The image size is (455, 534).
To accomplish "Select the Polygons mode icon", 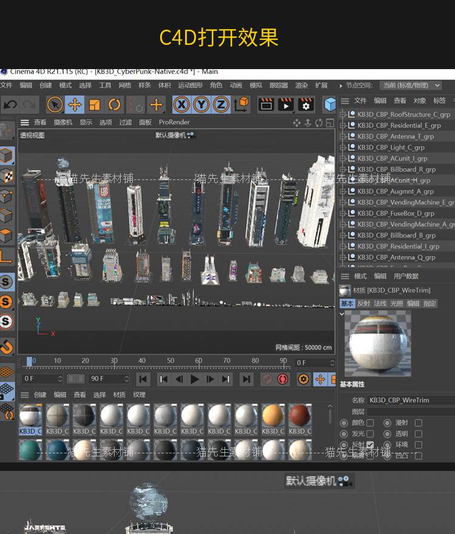I will (7, 236).
